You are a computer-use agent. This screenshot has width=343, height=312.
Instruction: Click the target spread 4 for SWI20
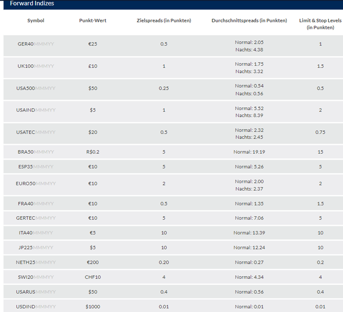164,277
